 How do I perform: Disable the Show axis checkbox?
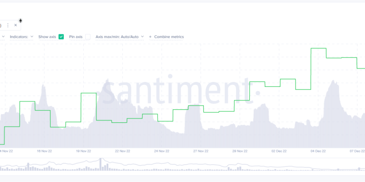pyautogui.click(x=61, y=37)
